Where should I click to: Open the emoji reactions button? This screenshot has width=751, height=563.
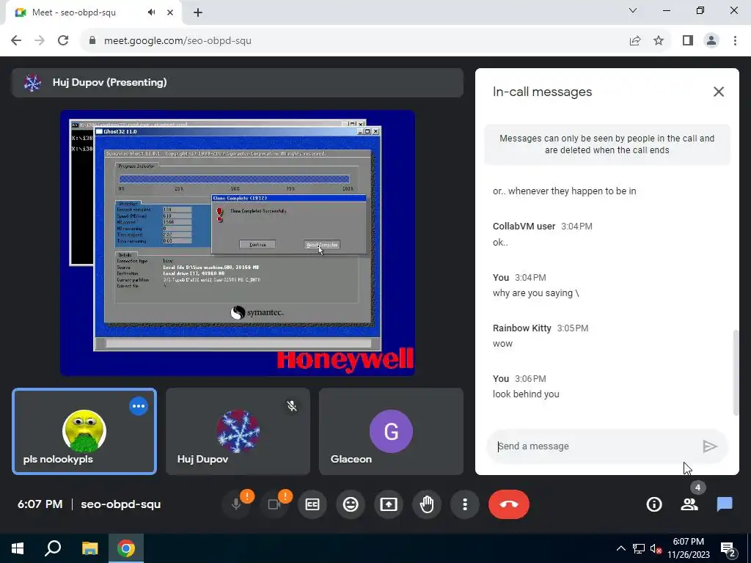coord(351,504)
